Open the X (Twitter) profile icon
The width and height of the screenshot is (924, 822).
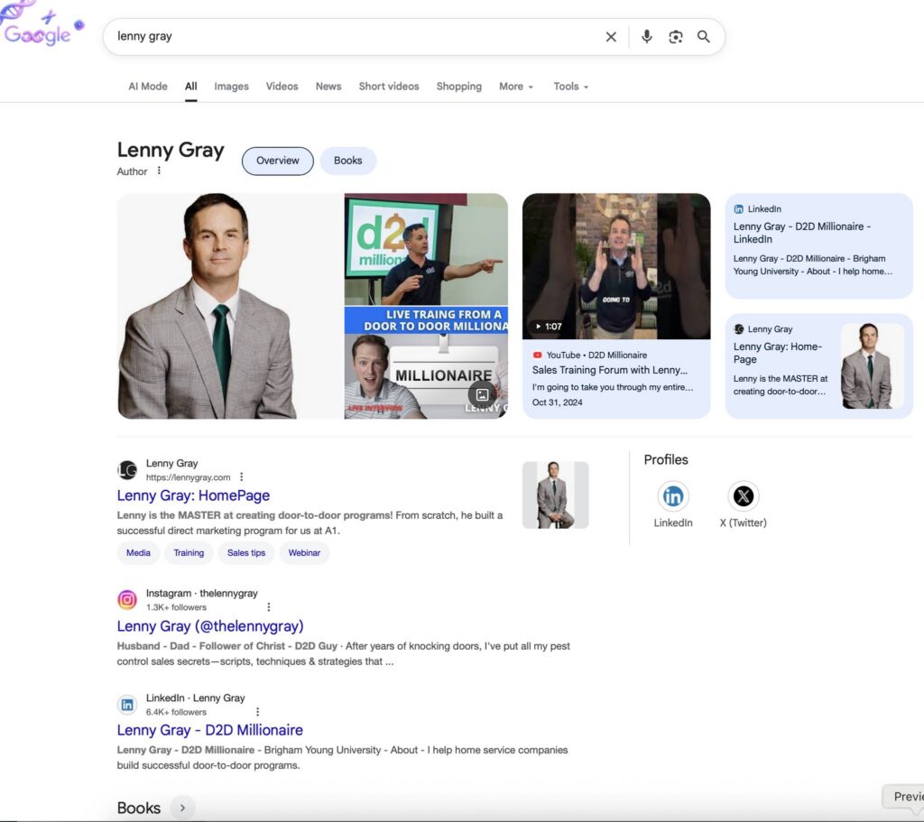tap(743, 496)
